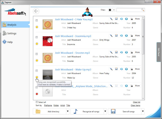Open Settings in the sidebar
Viewport: 162px width, 119px height.
12,33
